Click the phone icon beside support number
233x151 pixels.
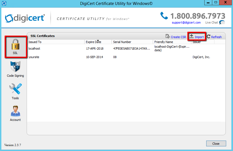pos(164,16)
